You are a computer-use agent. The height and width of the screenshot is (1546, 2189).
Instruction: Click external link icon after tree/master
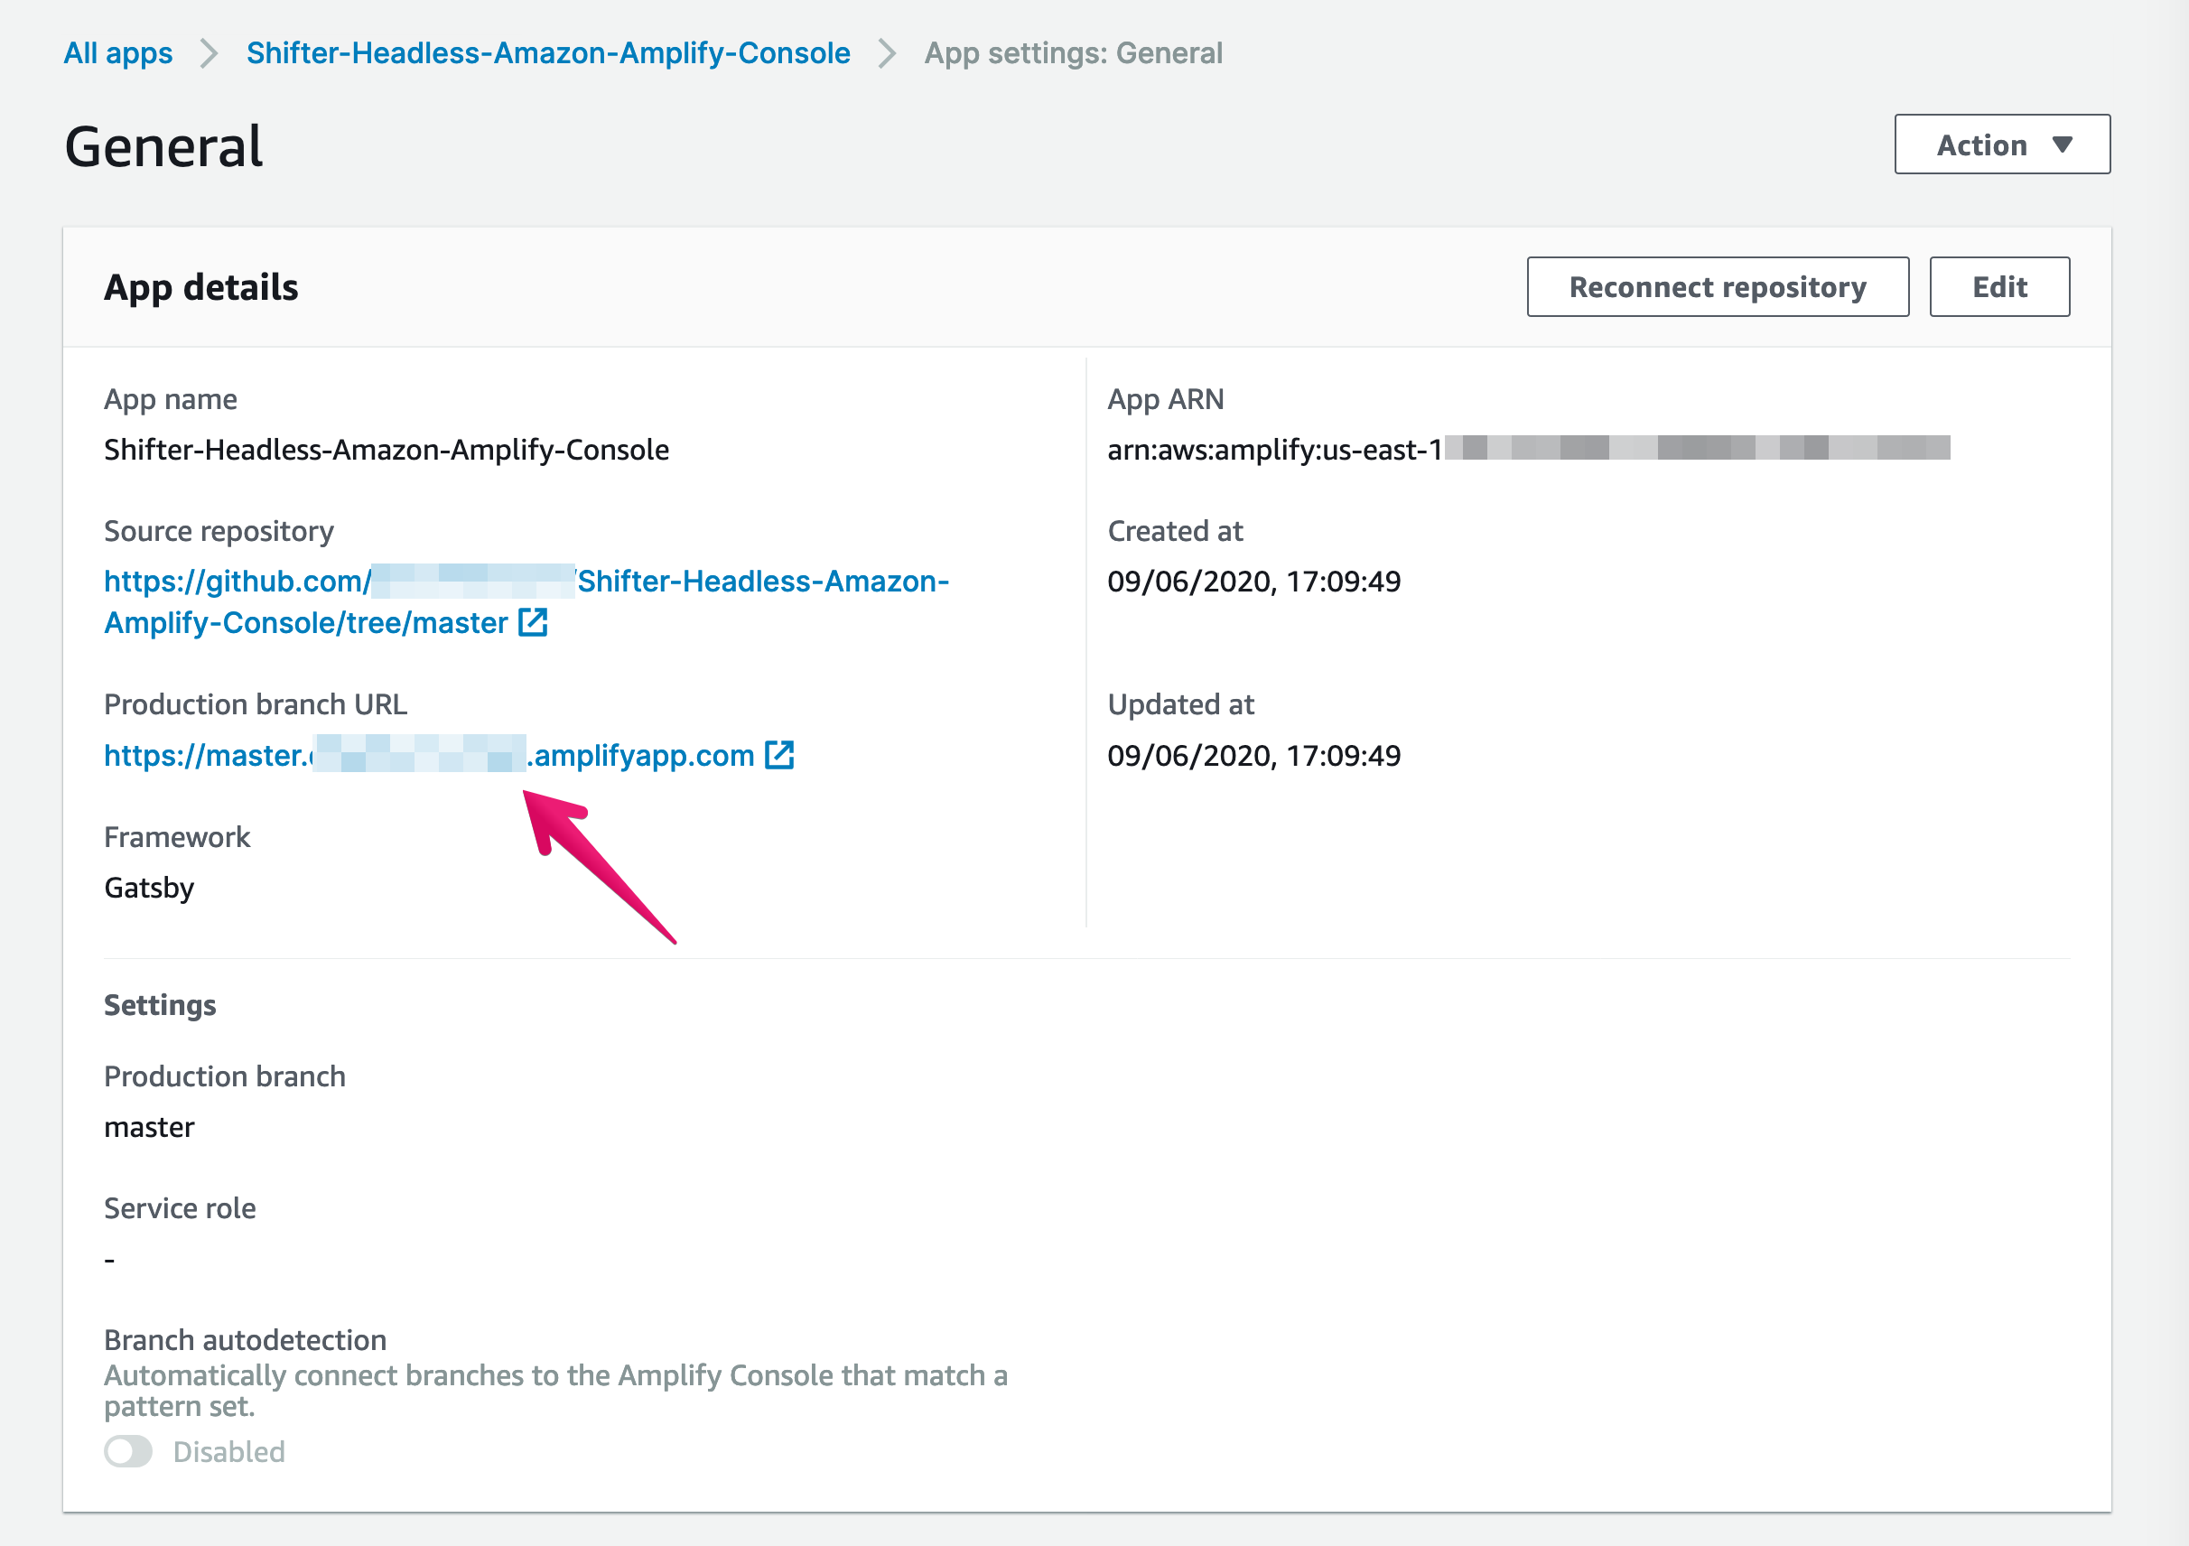pos(533,622)
